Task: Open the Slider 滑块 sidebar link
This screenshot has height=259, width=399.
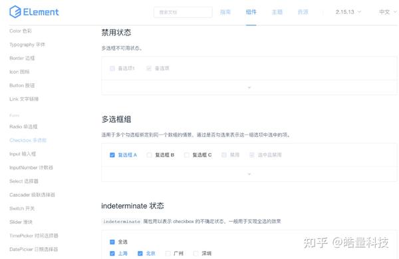Action: tap(21, 222)
